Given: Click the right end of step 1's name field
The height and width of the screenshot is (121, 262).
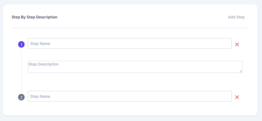Looking at the screenshot, I should 227,44.
